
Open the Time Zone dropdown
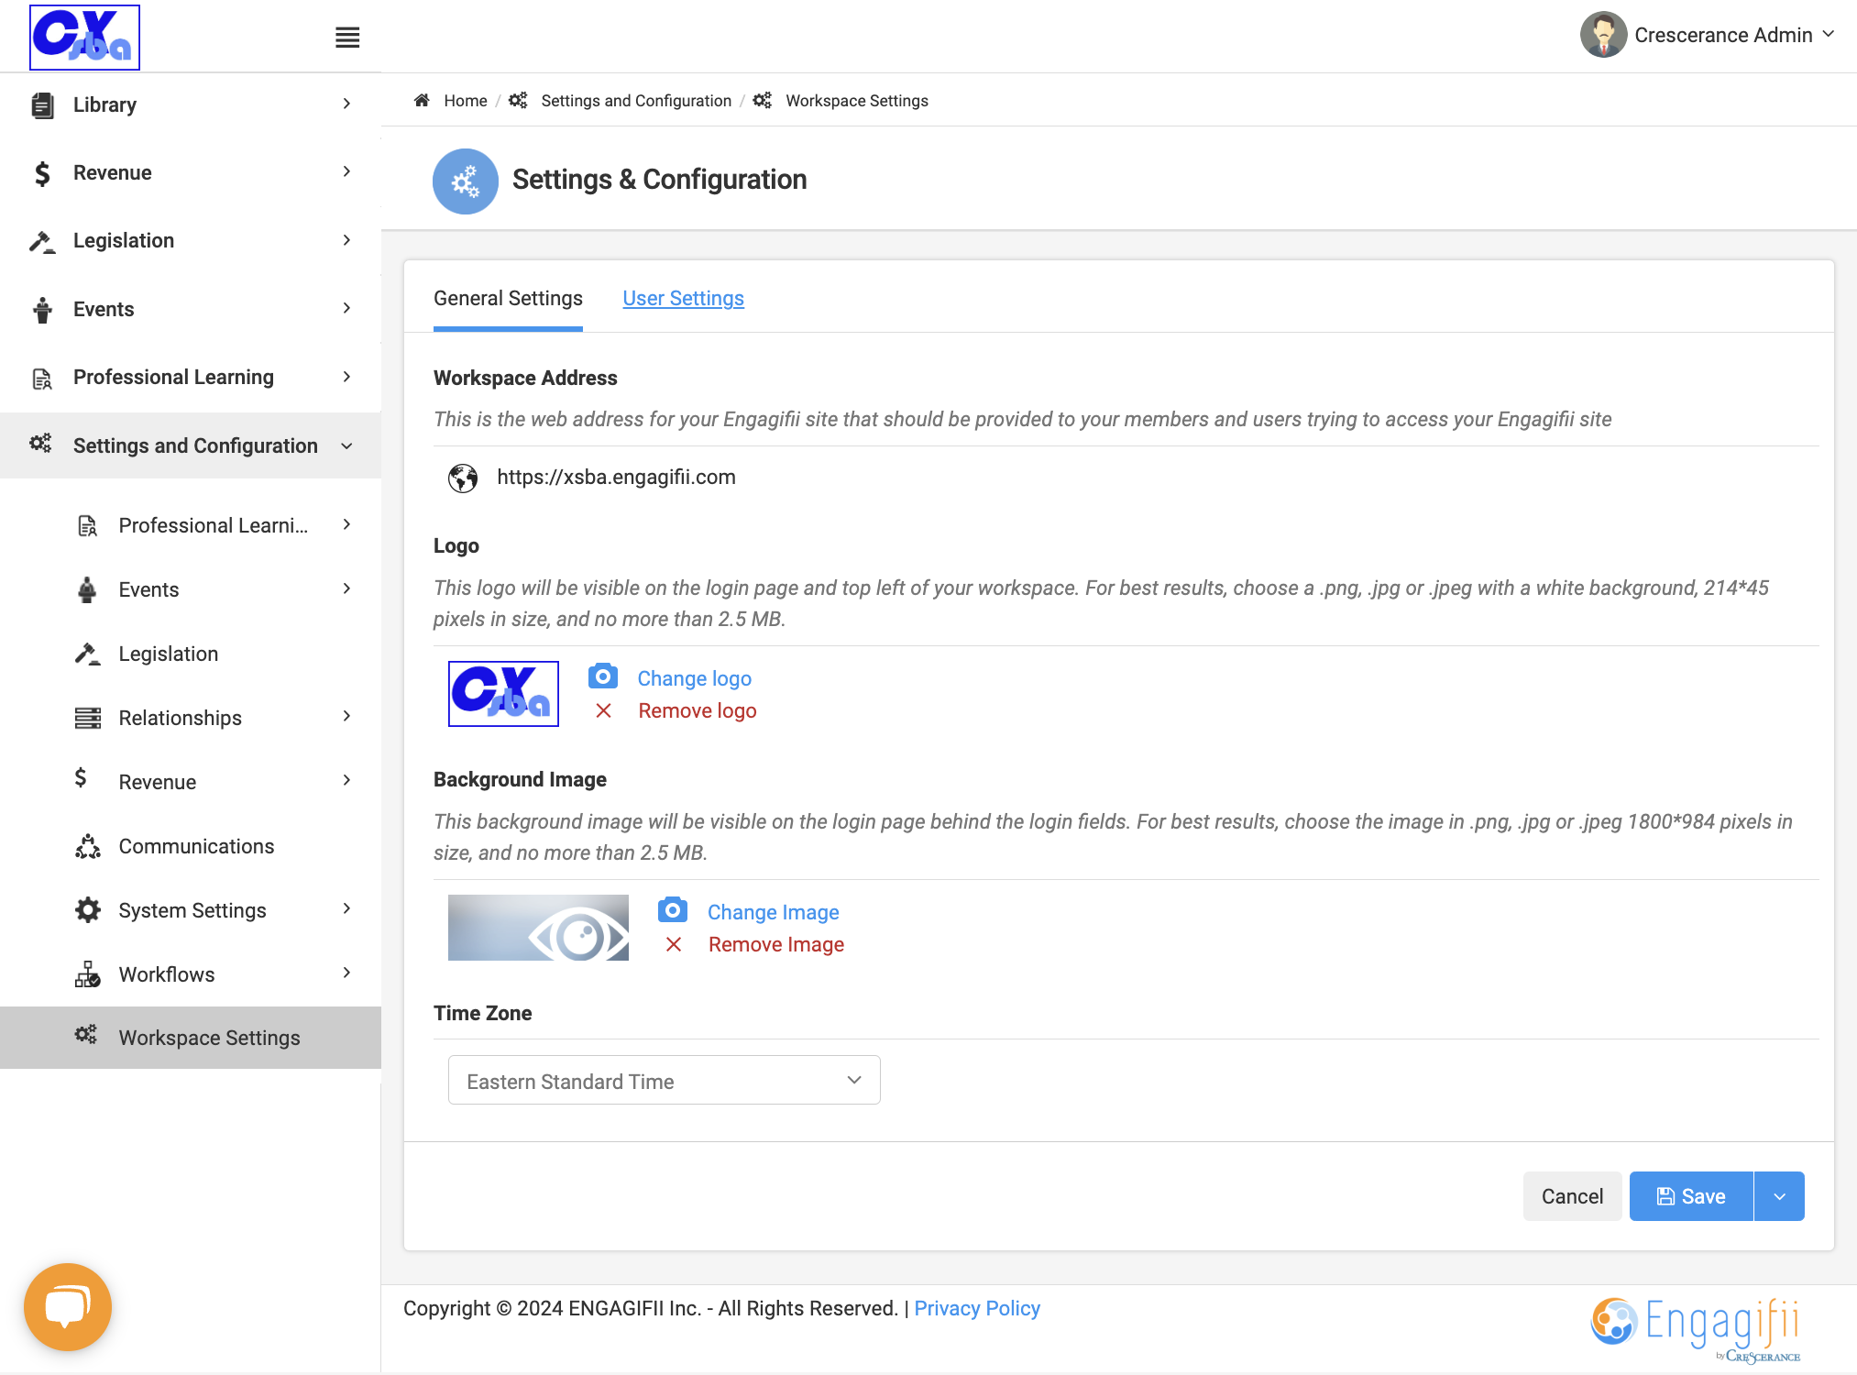point(664,1080)
